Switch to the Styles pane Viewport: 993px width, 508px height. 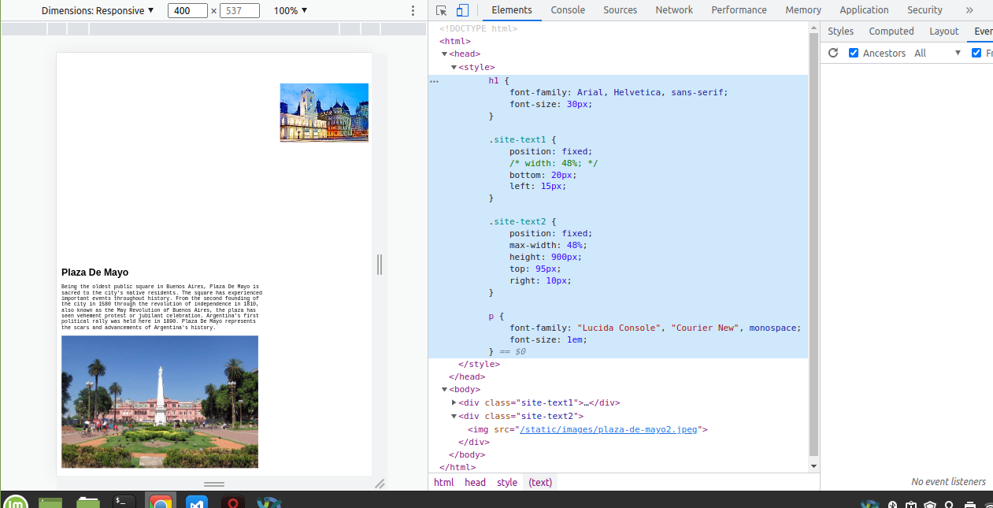click(x=841, y=32)
